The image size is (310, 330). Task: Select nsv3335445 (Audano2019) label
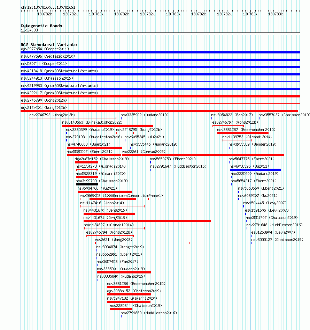click(x=154, y=145)
